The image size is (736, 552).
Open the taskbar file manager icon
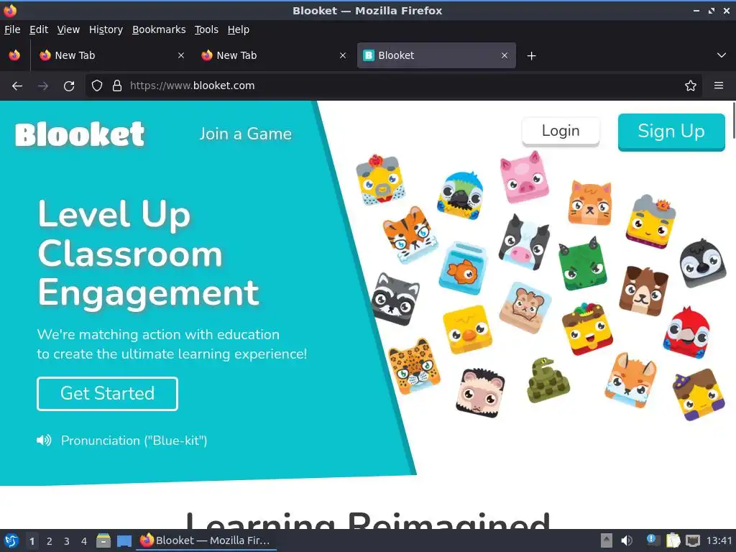pos(103,540)
